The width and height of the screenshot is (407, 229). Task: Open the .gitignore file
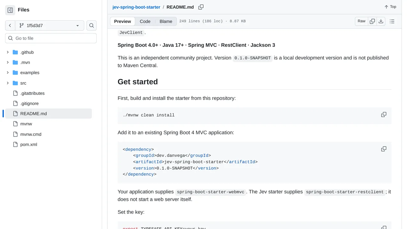point(30,103)
